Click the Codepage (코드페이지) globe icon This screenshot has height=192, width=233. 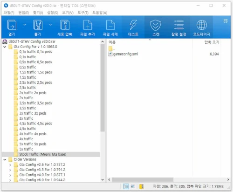tap(202, 25)
